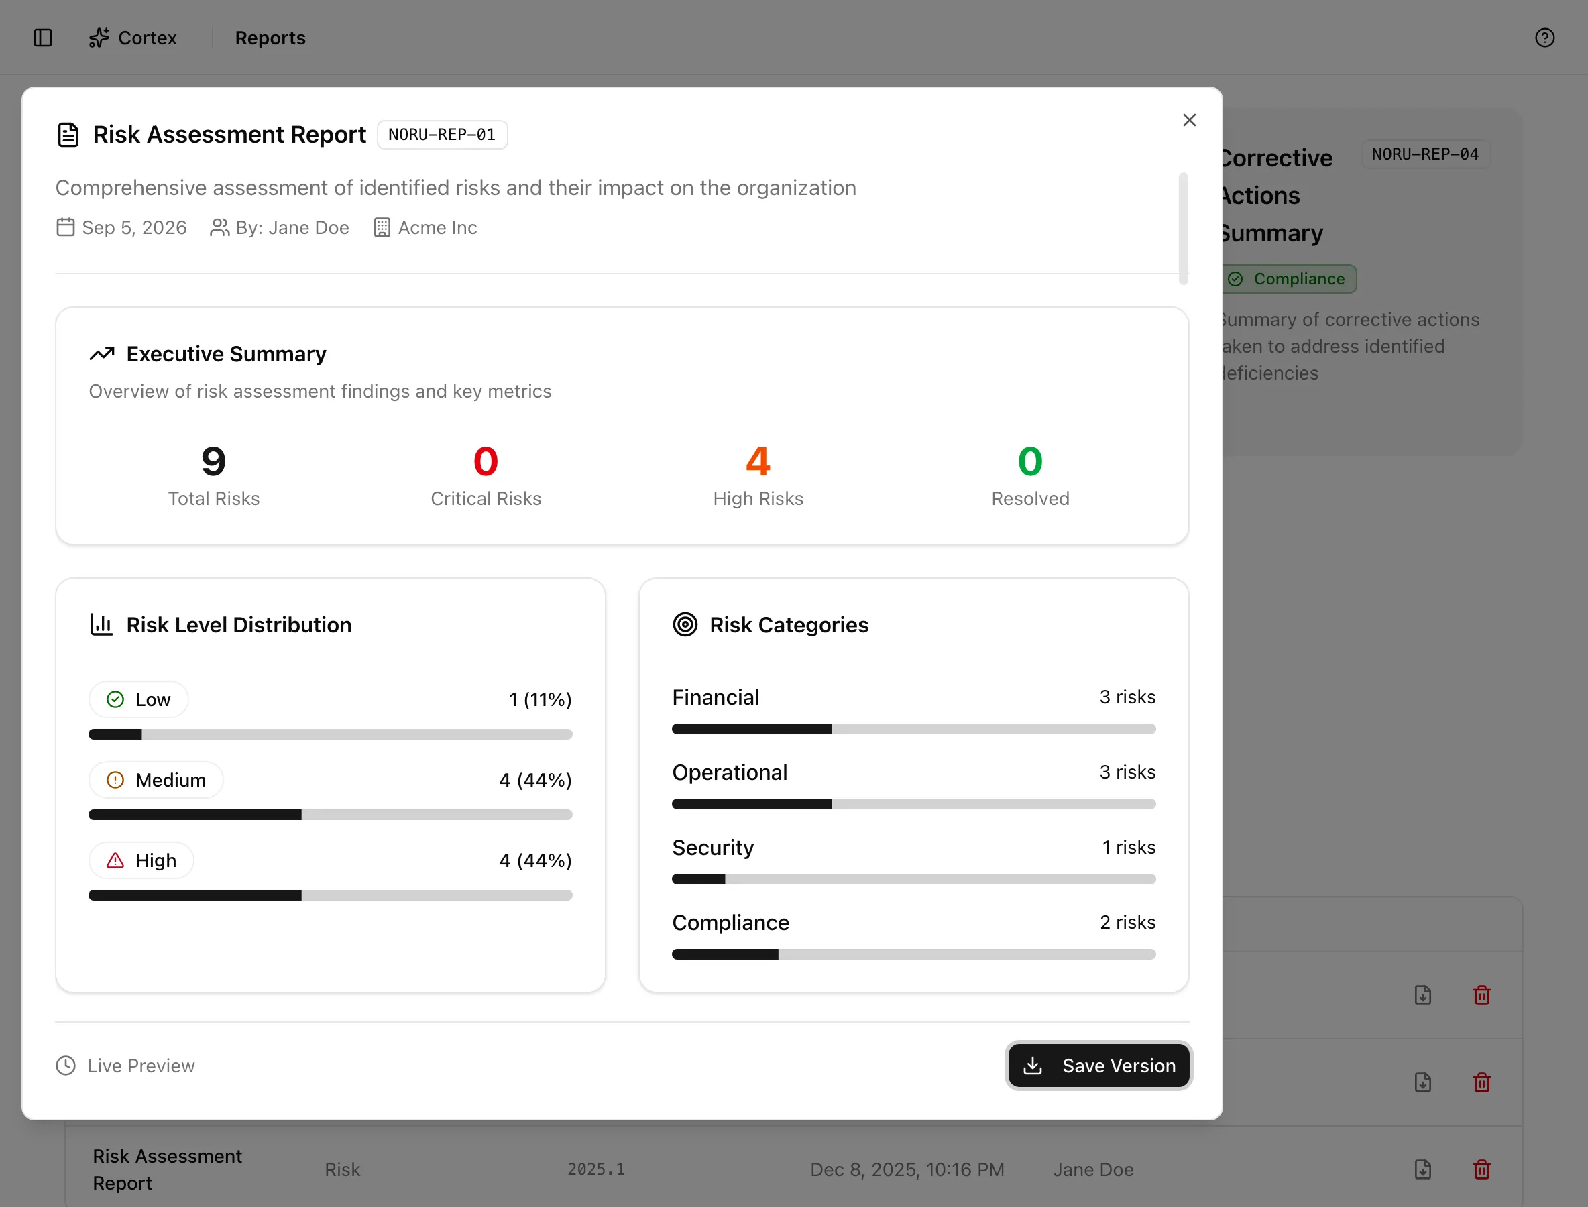
Task: Click the NORU-REP-04 badge in background card
Action: [x=1425, y=154]
